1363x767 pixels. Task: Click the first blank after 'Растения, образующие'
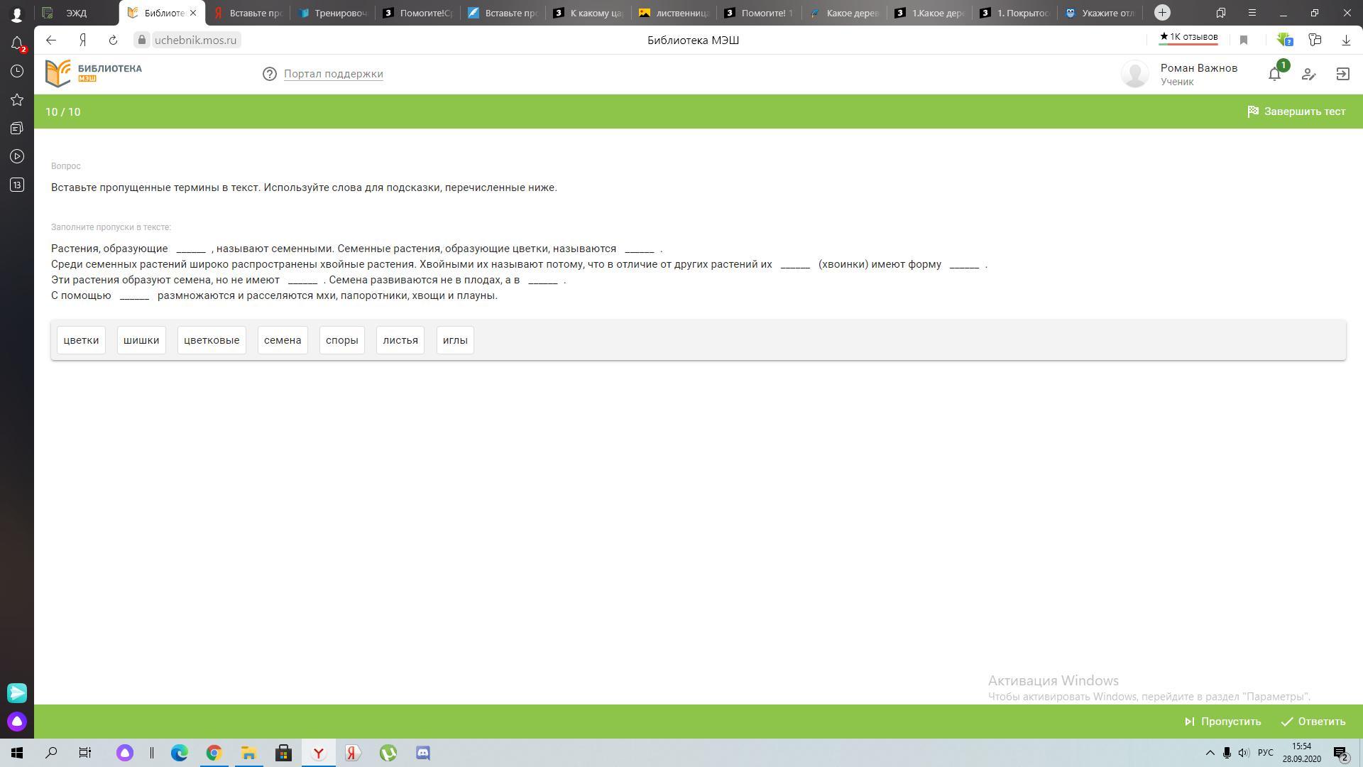click(191, 249)
